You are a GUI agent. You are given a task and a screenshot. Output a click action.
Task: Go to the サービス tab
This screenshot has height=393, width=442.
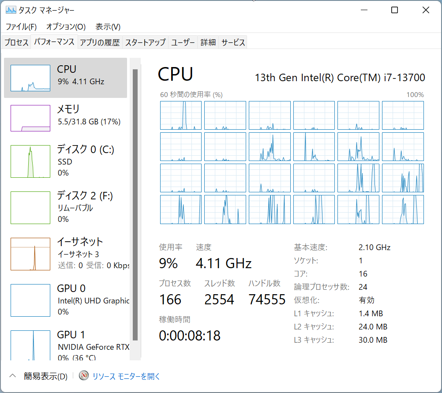click(x=233, y=42)
